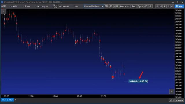Screen dimensions: 185x104
Task: Click the 104480 (10:45:36) price label
Action: click(x=138, y=81)
